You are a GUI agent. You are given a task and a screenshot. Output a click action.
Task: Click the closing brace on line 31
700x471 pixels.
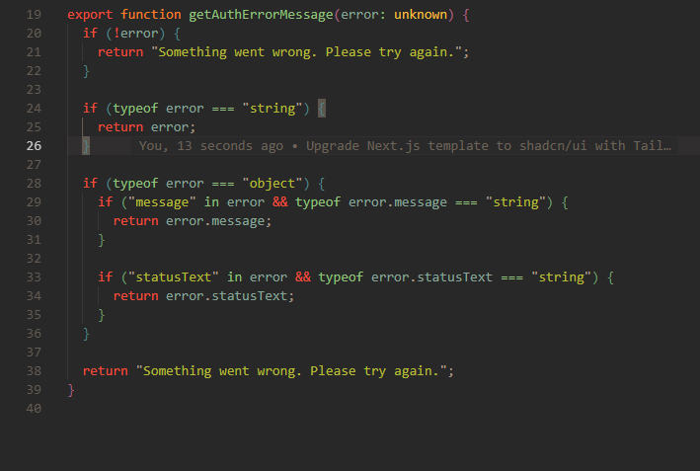[102, 240]
